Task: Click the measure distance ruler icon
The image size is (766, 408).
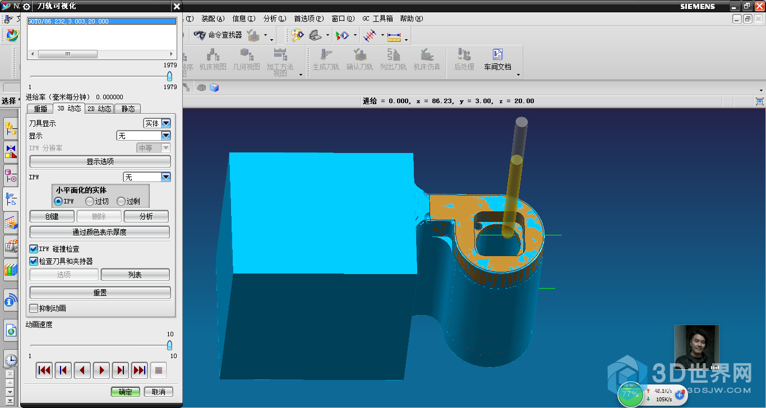Action: click(394, 36)
